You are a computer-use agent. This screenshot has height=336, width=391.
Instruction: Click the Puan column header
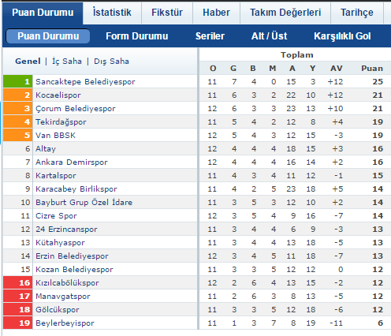click(372, 69)
